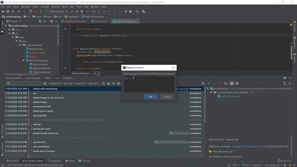
Task: Open the File menu
Action: 3,6
